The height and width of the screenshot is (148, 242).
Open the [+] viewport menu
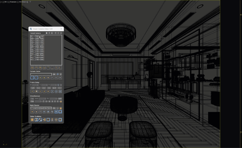[x=2, y=2]
